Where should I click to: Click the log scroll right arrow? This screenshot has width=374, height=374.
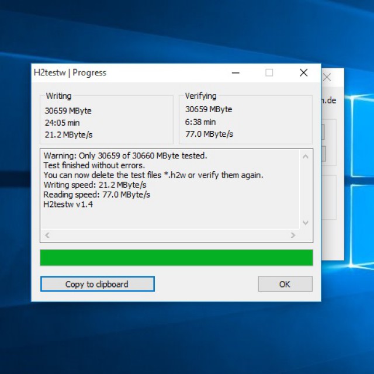pyautogui.click(x=293, y=235)
